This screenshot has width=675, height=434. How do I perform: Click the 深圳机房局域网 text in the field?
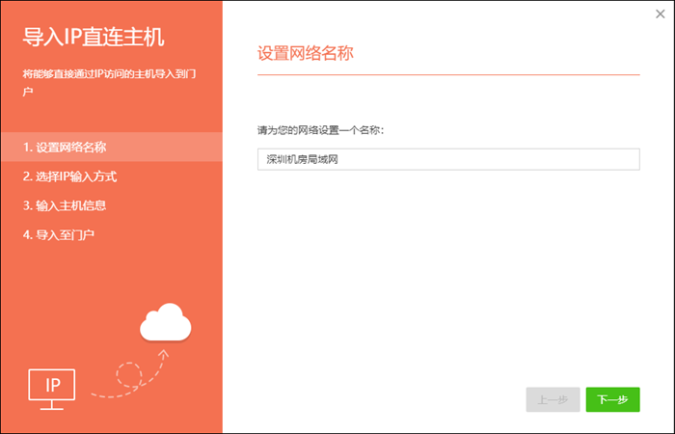[304, 159]
